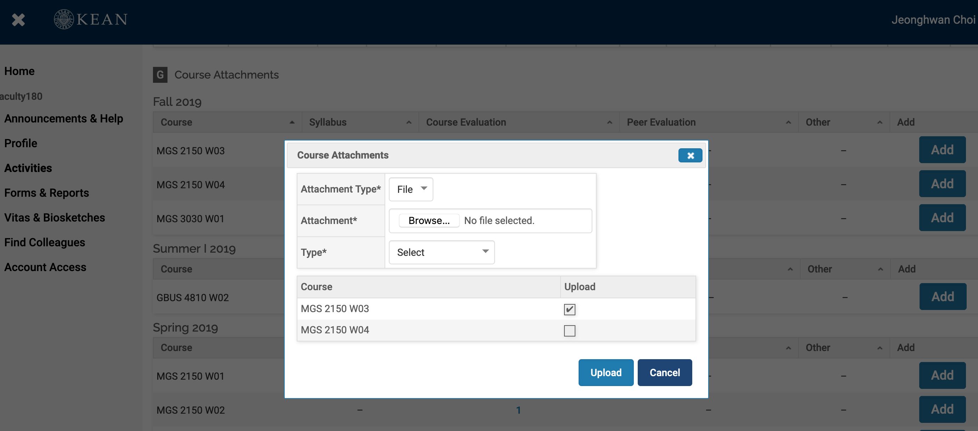
Task: Open Profile in the sidebar
Action: click(21, 143)
